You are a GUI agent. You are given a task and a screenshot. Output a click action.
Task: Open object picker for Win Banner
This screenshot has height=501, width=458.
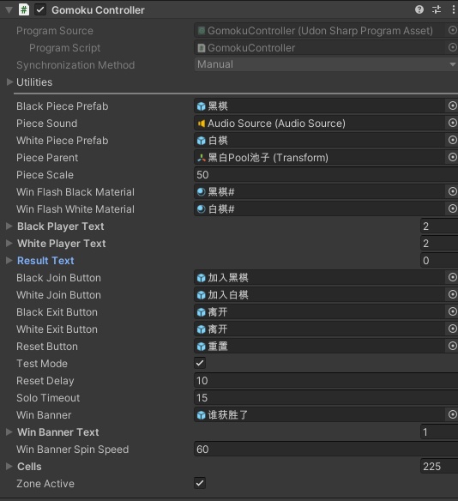pos(452,414)
